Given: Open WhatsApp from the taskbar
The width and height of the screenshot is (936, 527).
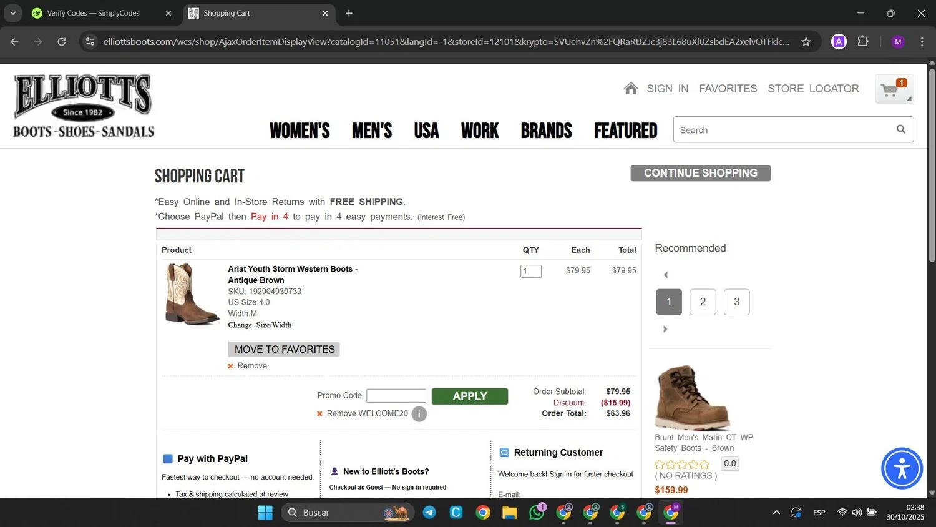Looking at the screenshot, I should point(537,513).
